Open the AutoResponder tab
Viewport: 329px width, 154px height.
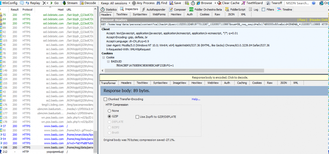pos(154,10)
